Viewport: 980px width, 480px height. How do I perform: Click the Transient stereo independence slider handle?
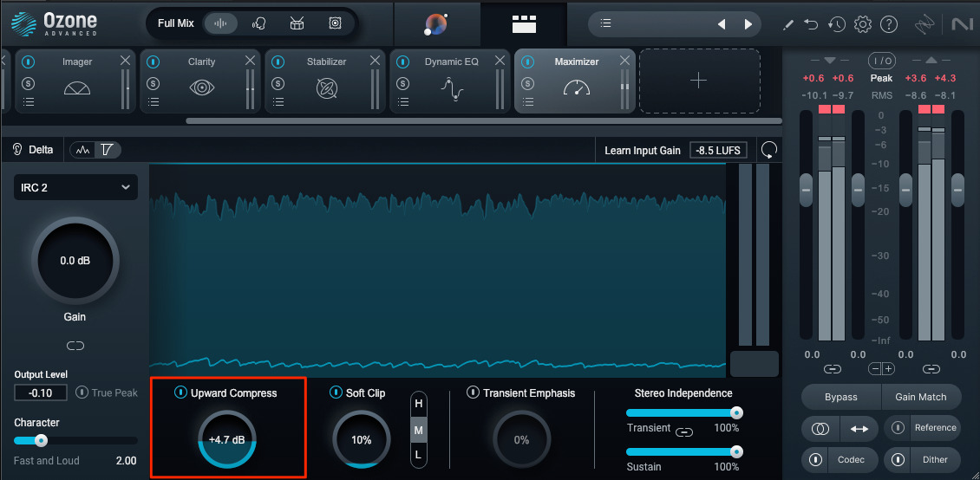[737, 412]
